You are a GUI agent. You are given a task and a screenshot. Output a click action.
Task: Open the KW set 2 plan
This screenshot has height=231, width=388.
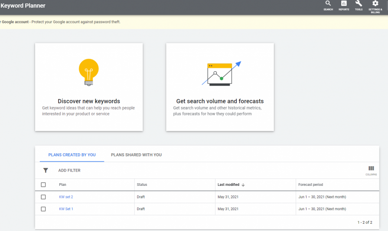pyautogui.click(x=66, y=197)
